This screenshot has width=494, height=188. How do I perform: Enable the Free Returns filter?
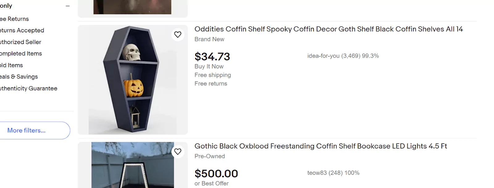14,19
